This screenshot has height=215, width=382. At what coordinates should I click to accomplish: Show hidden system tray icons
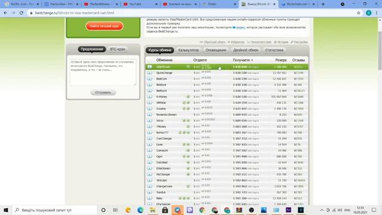click(x=322, y=210)
